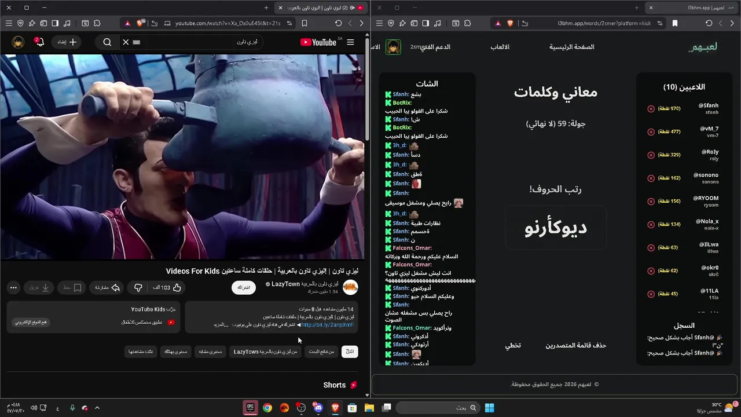Open the video's three-dot more actions
This screenshot has height=417, width=741.
point(14,287)
